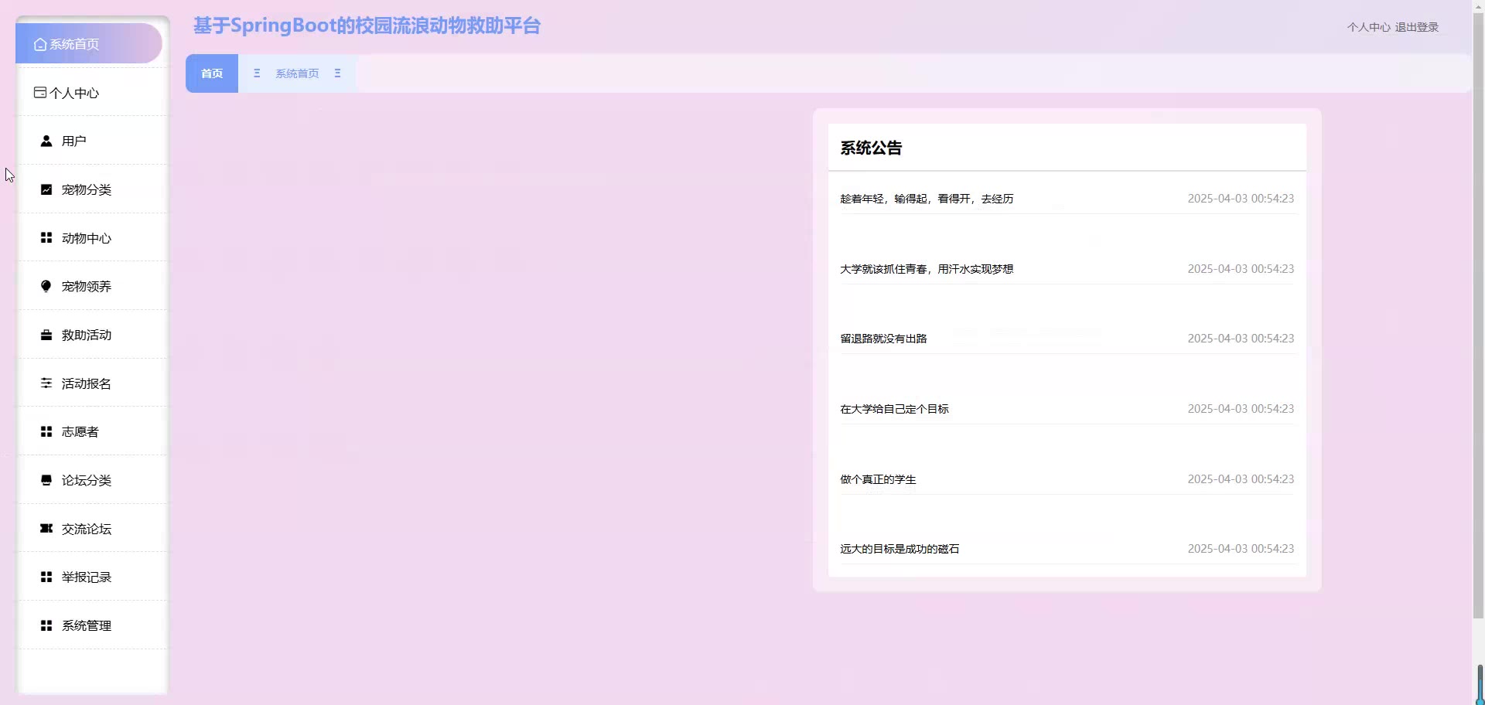Click the person icon for 用户
The height and width of the screenshot is (705, 1485).
(x=46, y=141)
